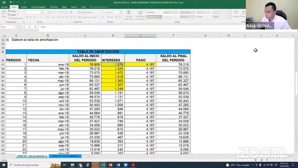Apply the Notas cell style

(203, 17)
